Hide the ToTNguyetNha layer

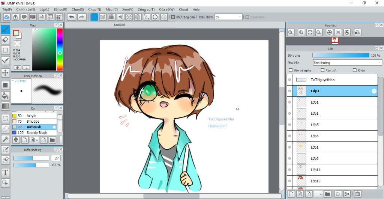click(x=290, y=80)
